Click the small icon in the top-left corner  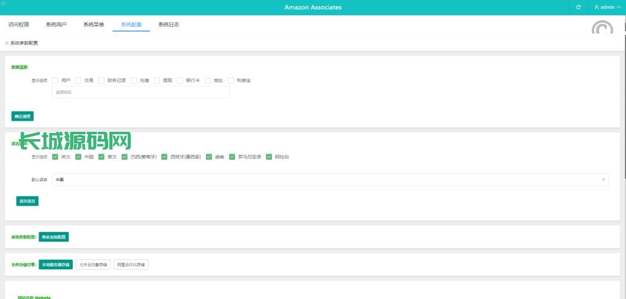3,3
